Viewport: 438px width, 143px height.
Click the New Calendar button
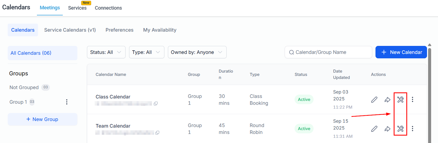401,52
